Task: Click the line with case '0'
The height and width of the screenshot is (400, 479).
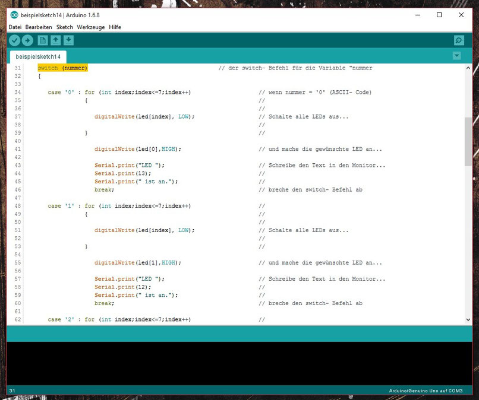Action: tap(119, 92)
